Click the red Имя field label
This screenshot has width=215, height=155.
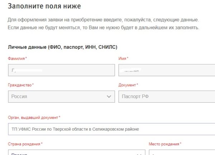click(x=123, y=58)
